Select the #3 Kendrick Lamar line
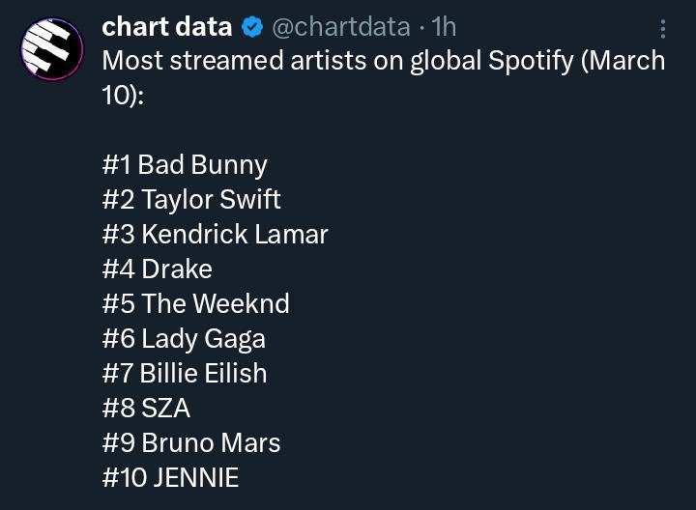 point(216,234)
